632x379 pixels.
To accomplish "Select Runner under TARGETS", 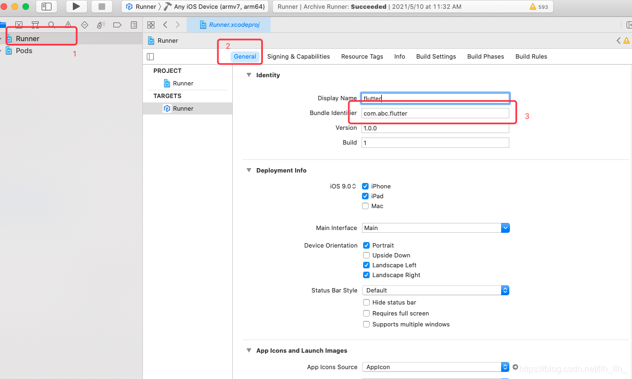I will 183,108.
